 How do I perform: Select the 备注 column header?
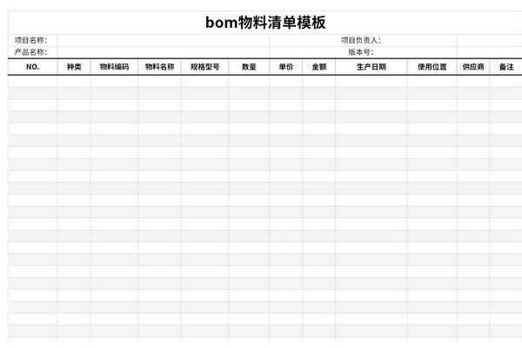click(505, 67)
